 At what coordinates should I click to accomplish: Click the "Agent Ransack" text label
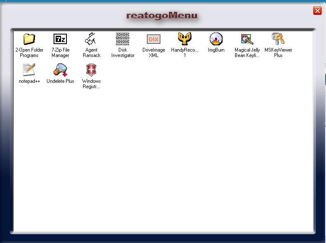(91, 53)
